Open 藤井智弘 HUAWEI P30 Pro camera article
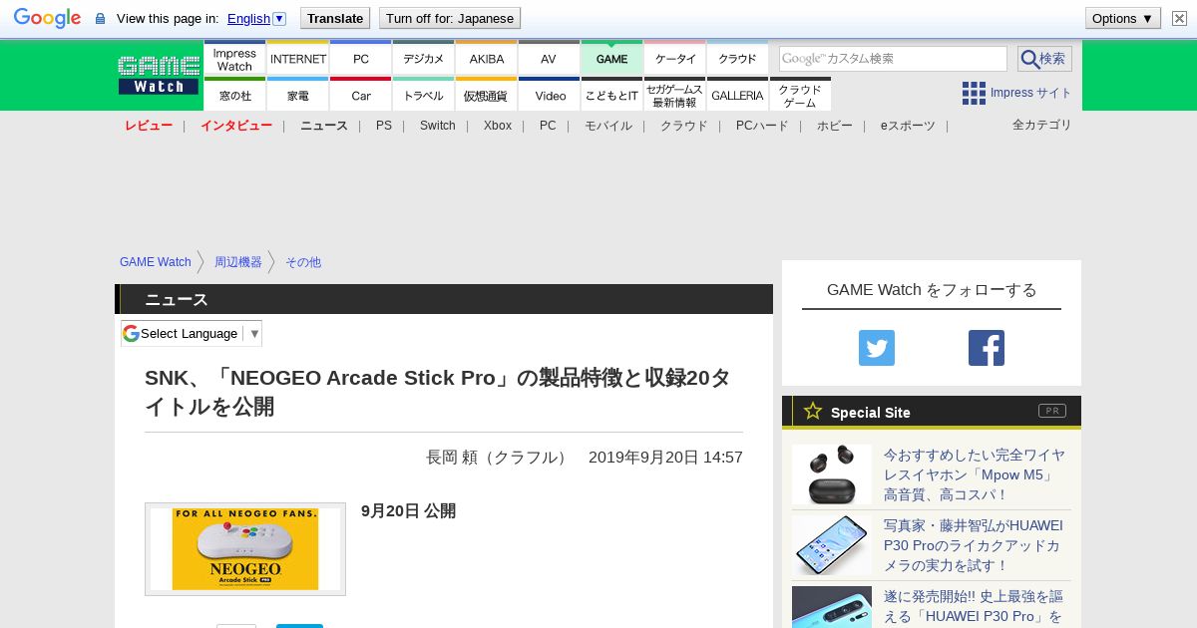This screenshot has width=1197, height=628. 974,545
